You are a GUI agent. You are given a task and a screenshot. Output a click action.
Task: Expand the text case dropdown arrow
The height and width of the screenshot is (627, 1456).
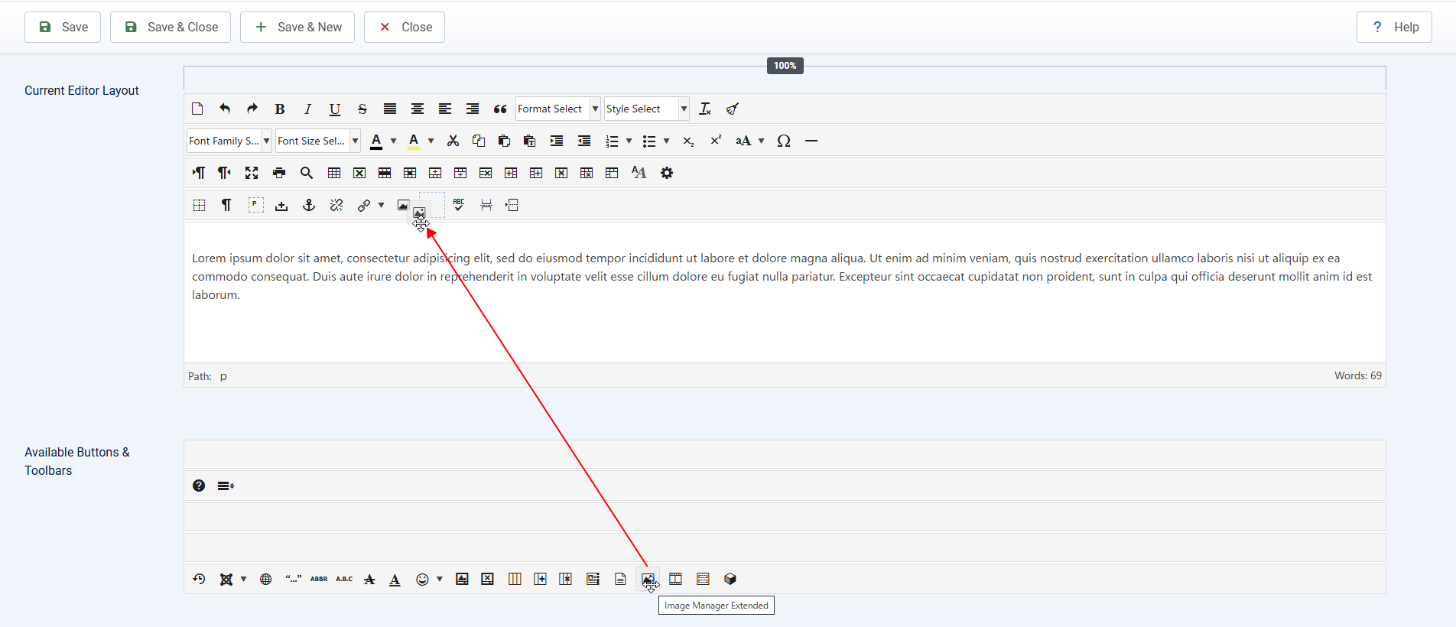point(761,141)
